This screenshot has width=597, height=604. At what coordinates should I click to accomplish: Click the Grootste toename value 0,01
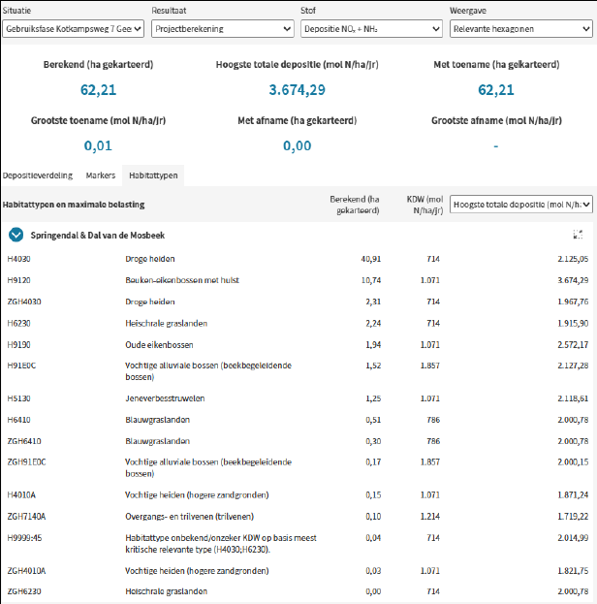point(98,146)
